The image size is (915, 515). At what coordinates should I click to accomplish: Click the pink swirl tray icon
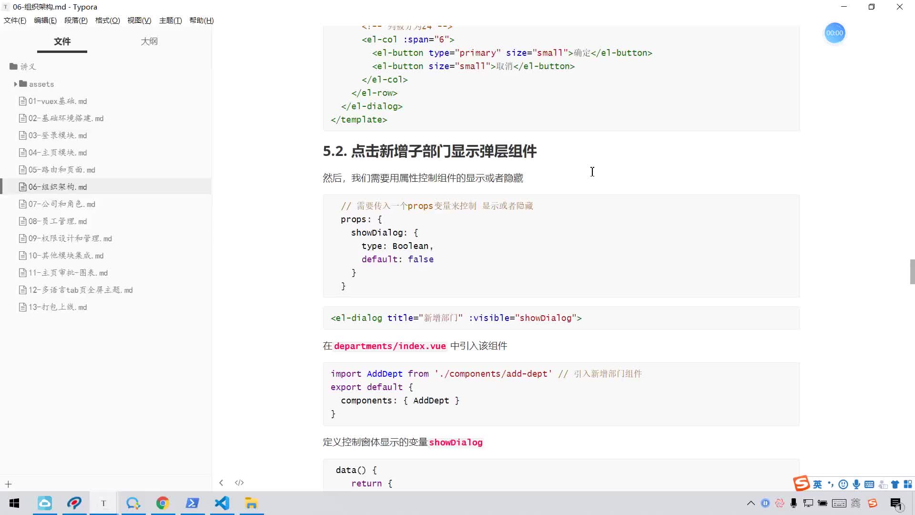click(780, 503)
